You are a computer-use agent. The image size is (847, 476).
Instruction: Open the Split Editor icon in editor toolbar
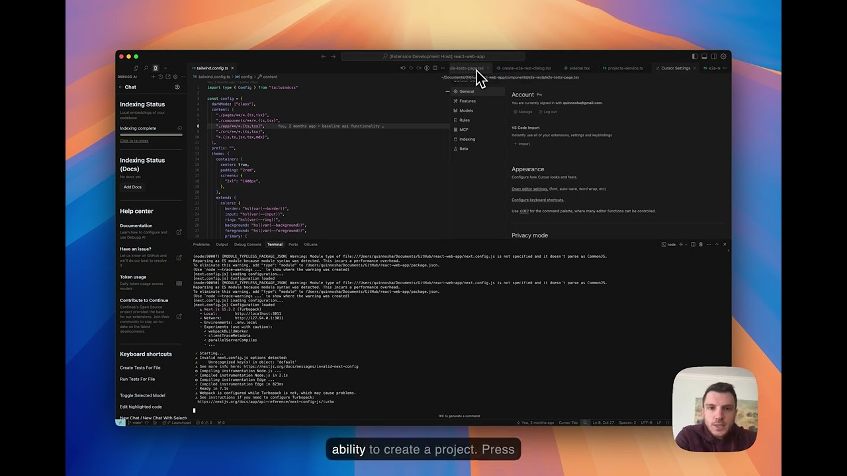click(x=435, y=68)
